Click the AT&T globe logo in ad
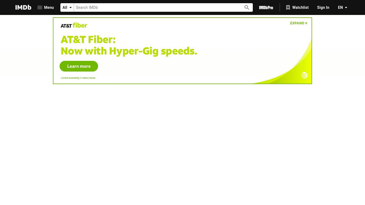This screenshot has width=365, height=205. point(304,75)
